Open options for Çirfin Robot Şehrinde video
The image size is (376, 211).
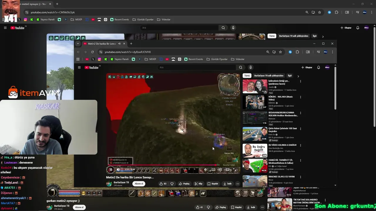[x=300, y=129]
